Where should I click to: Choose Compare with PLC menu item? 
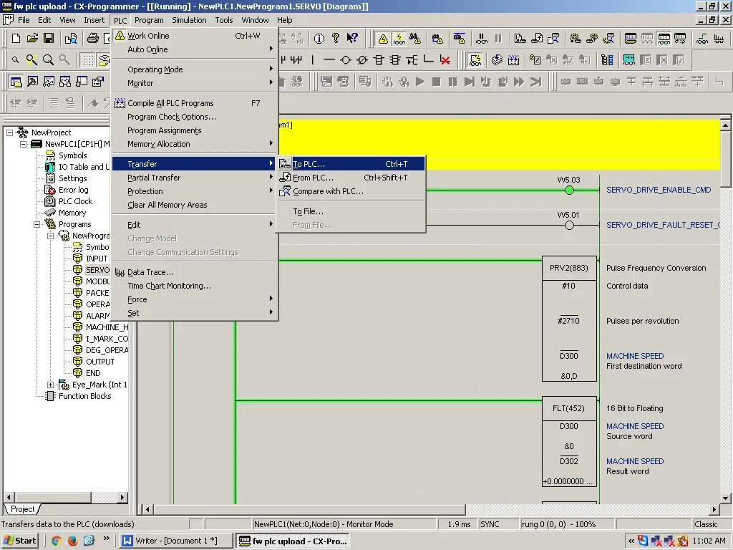coord(351,190)
